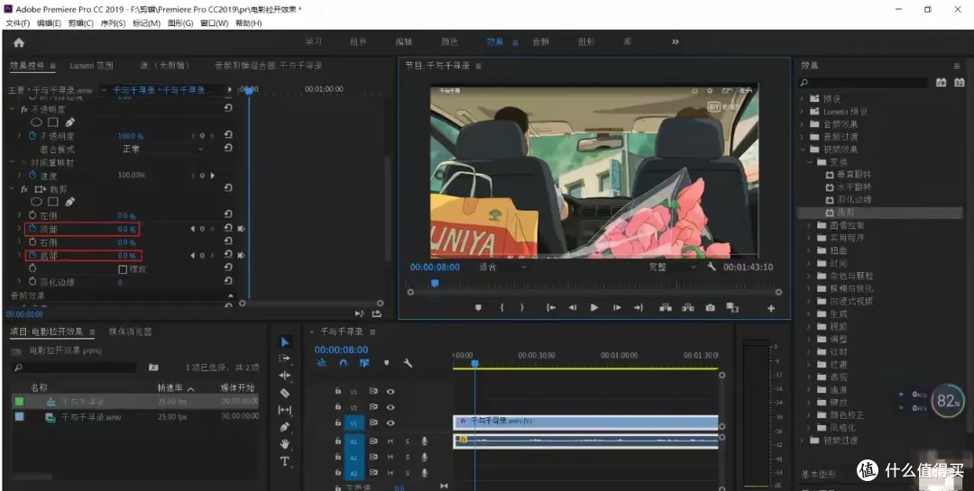Toggle 左侧 animation stopwatch

click(32, 215)
